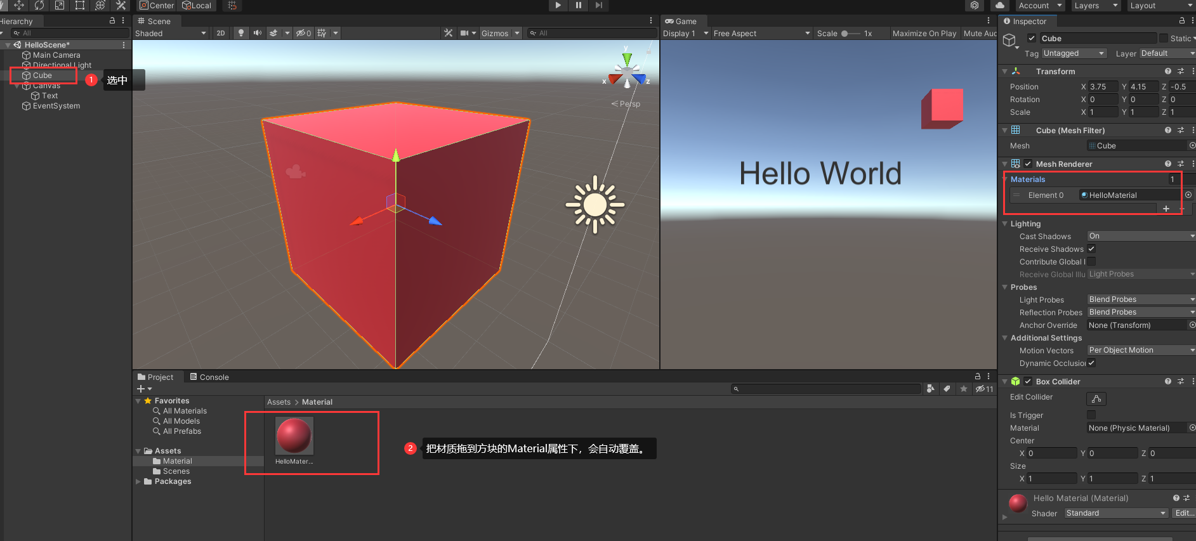Open the Tag Untagged dropdown
This screenshot has width=1196, height=541.
coord(1074,53)
